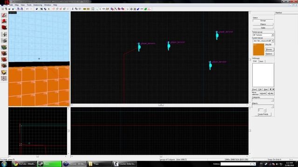Switch to the VisGroups User tab
Viewport: 298px width, 167px height.
[255, 61]
